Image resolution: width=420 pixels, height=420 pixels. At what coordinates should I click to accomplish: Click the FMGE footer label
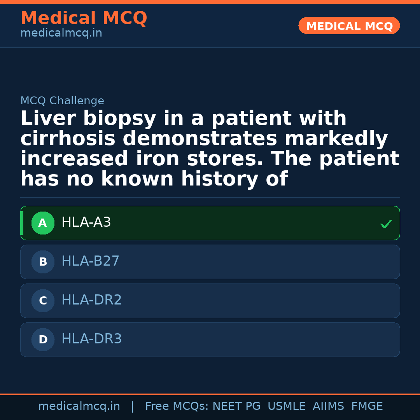(x=367, y=406)
